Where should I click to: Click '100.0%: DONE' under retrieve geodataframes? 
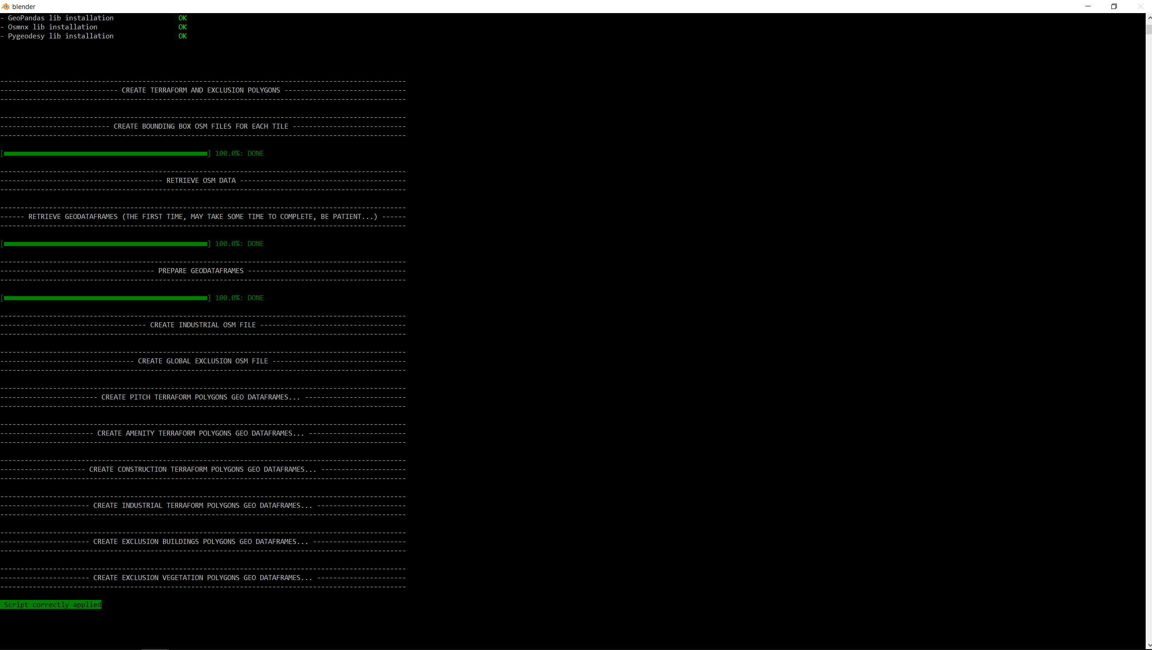pyautogui.click(x=240, y=244)
